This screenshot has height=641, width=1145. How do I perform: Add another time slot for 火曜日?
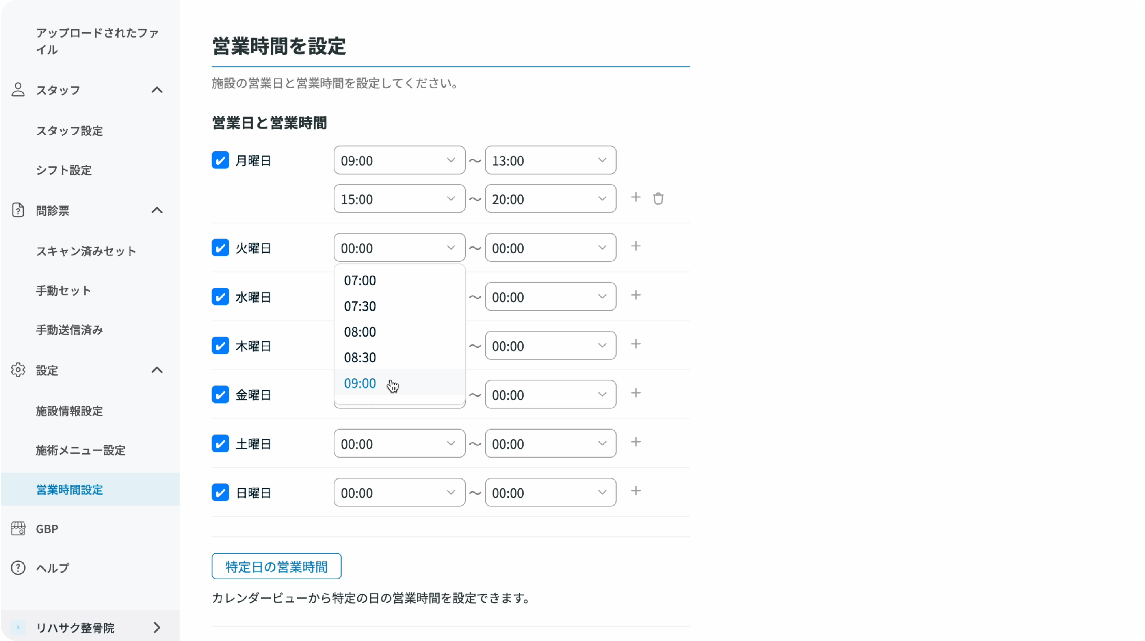click(636, 246)
